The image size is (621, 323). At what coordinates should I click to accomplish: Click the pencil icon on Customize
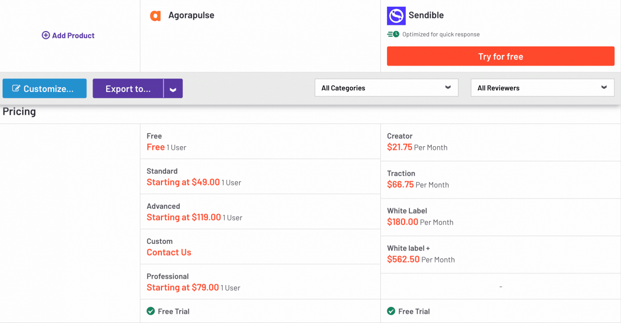coord(16,89)
